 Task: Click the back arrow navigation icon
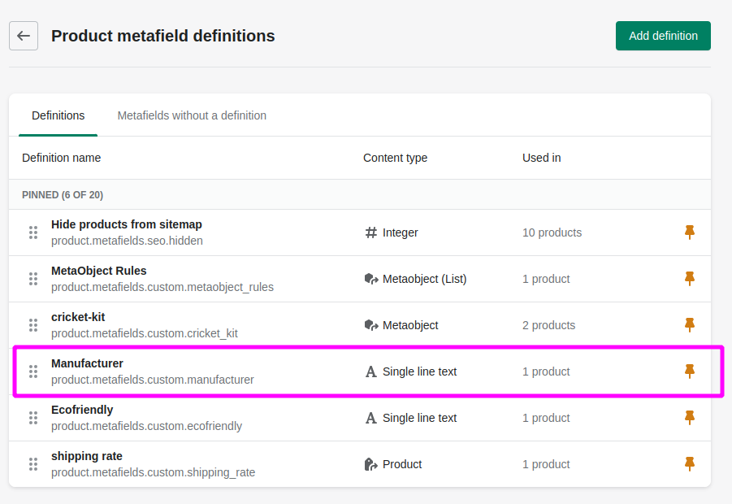[x=23, y=36]
